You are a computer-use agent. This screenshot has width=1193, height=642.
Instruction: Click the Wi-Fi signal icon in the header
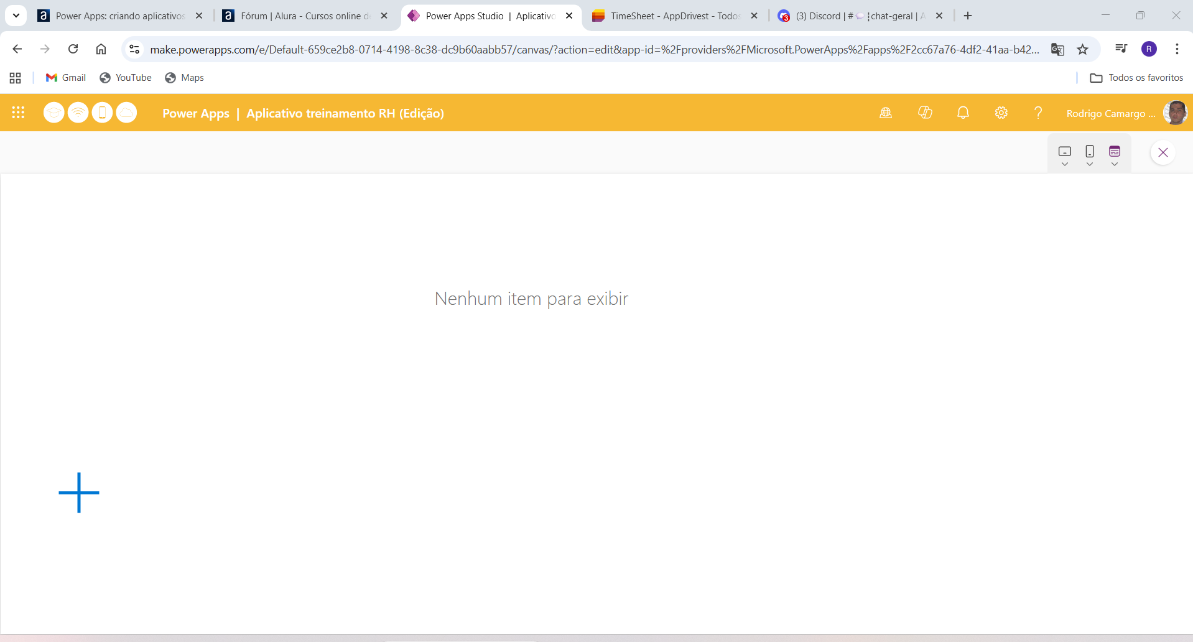click(x=78, y=113)
